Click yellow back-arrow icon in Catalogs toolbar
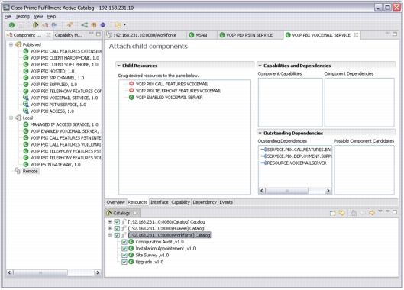Viewport: 404px width, 290px height. (341, 213)
